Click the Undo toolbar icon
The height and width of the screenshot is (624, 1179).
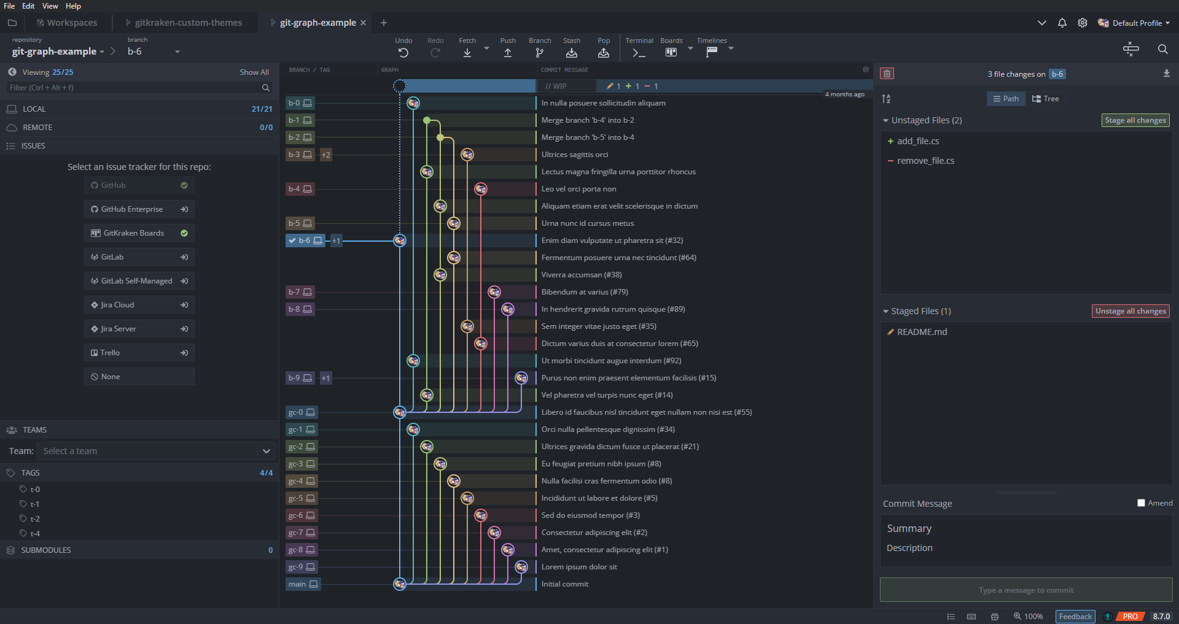tap(403, 53)
